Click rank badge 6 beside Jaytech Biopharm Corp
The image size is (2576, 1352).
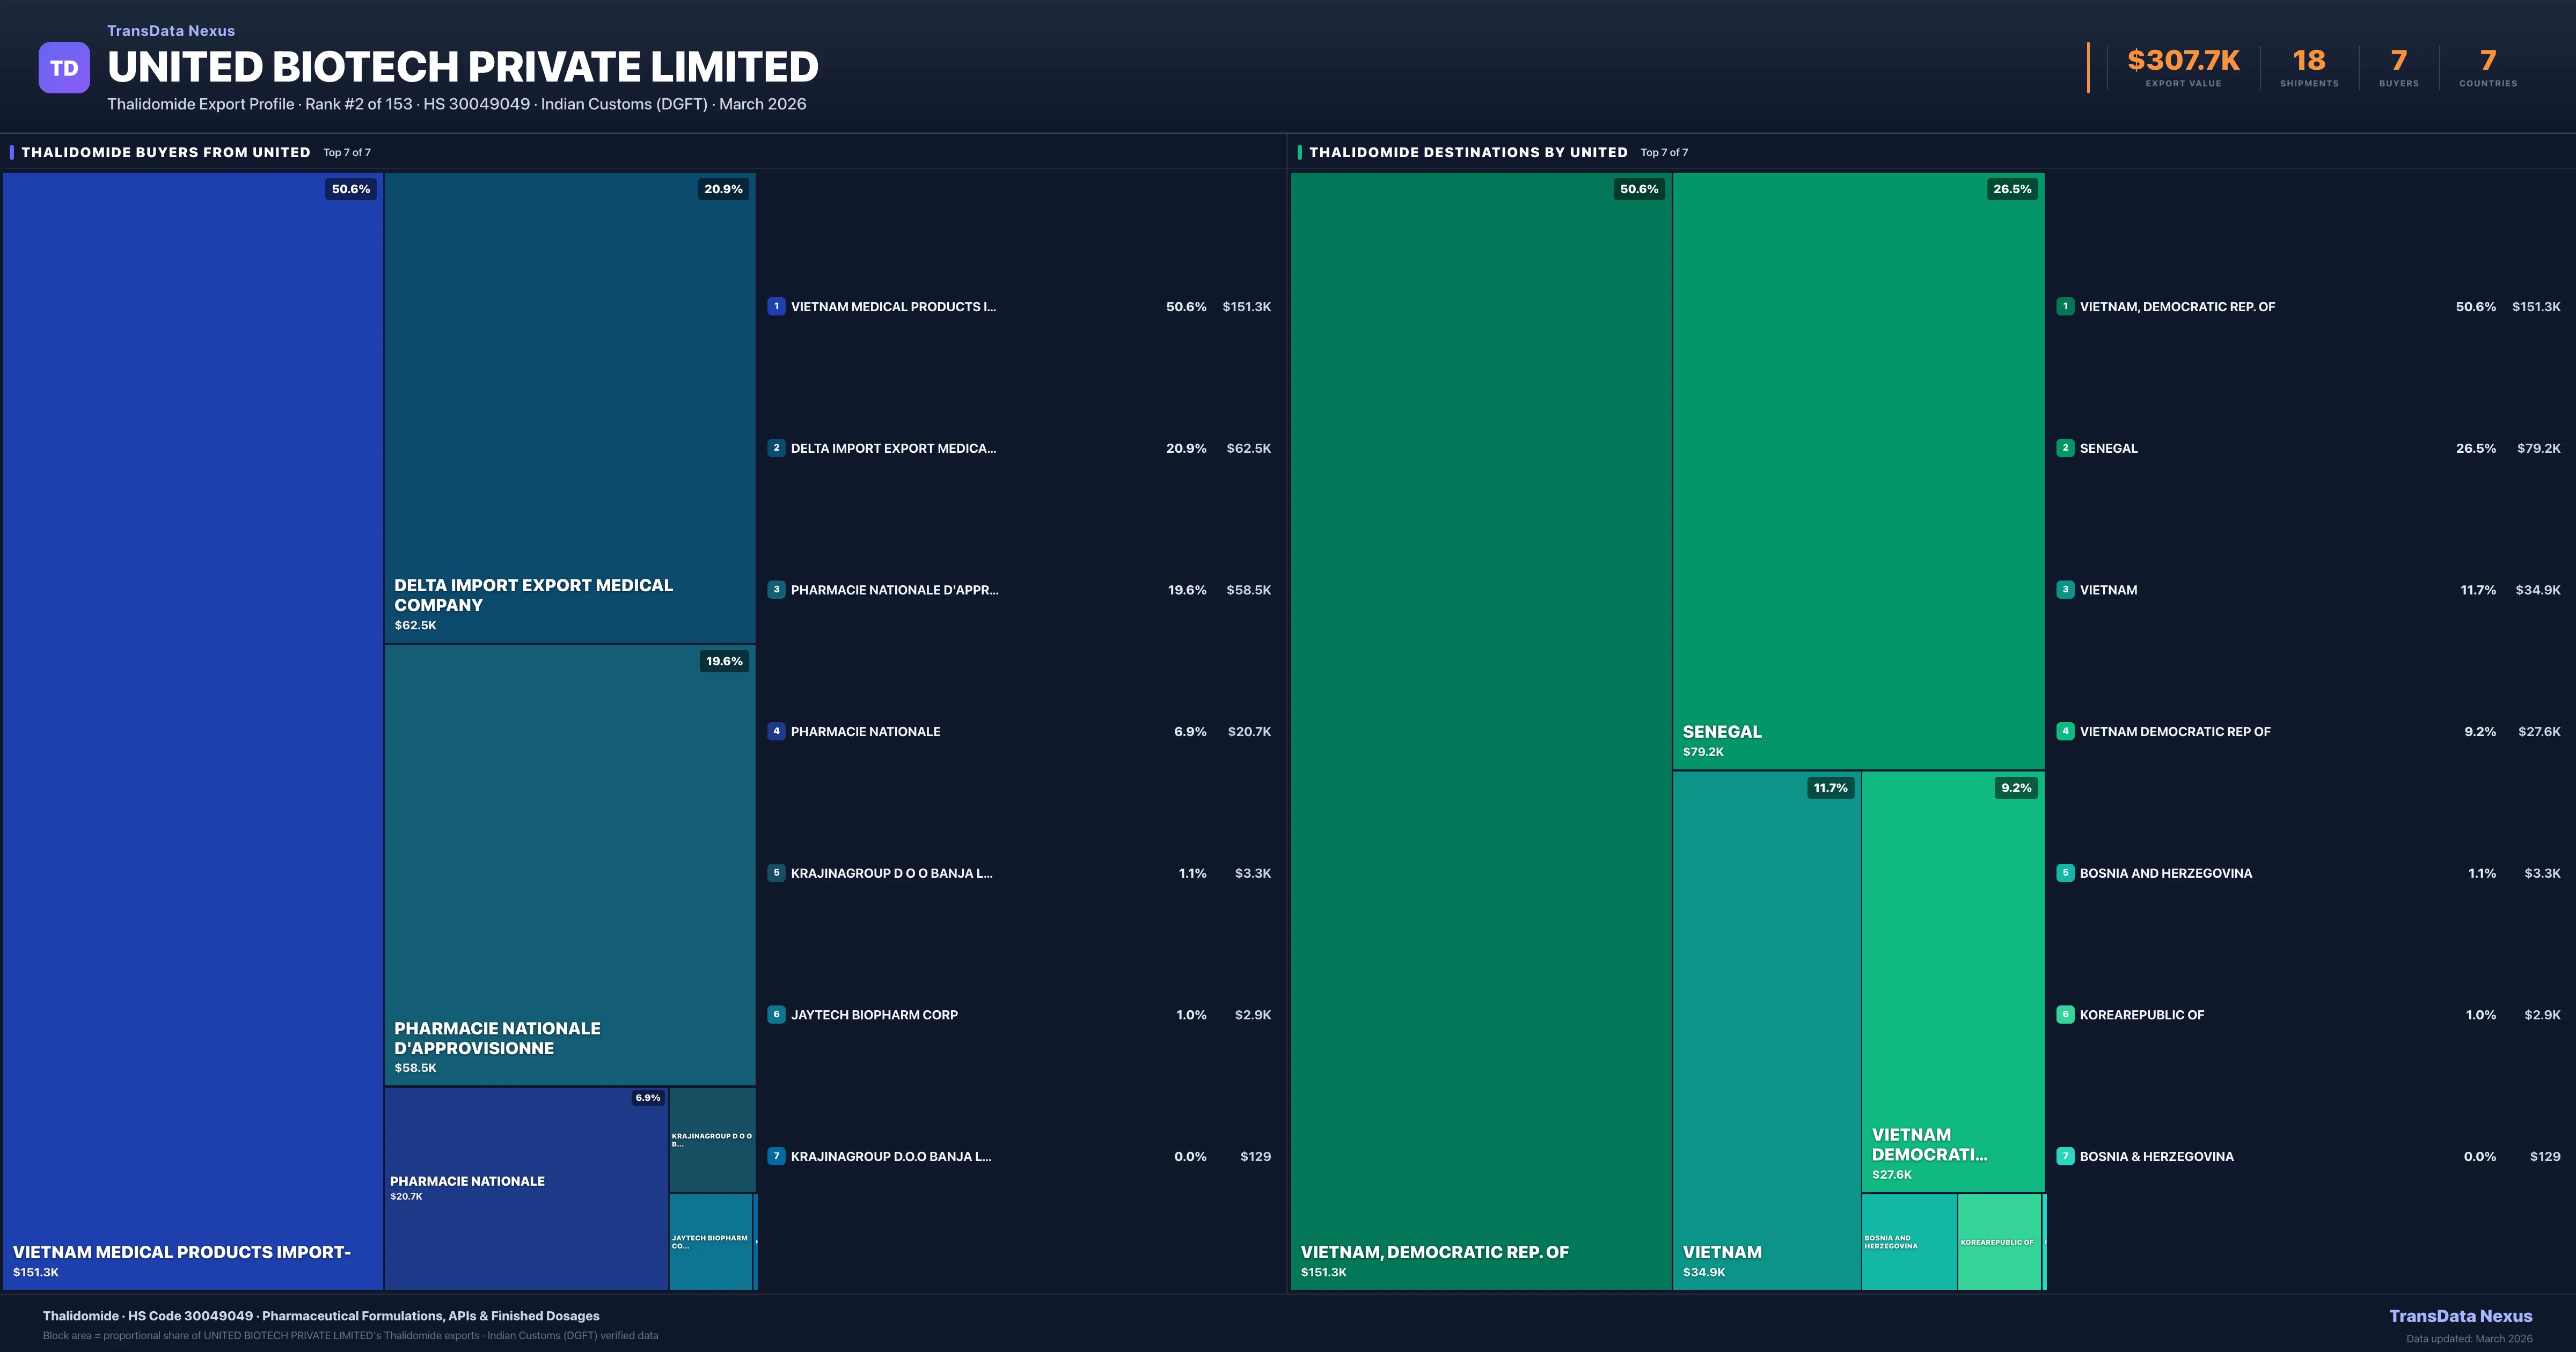click(x=776, y=1014)
